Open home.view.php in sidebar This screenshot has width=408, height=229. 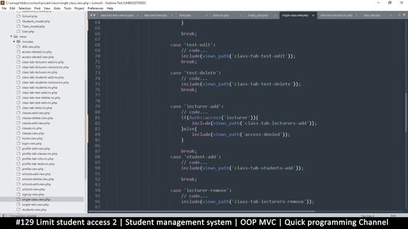pos(32,139)
